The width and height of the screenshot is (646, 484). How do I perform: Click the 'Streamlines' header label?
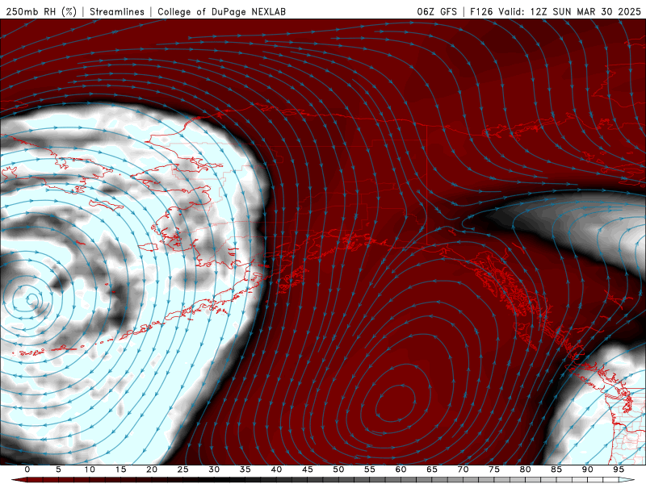pos(117,11)
